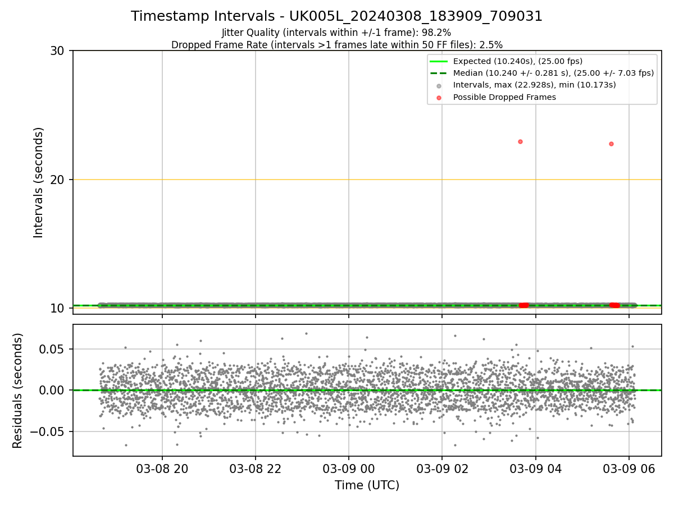Viewport: 674px width, 505px height.
Task: Click the '20' tick on the intervals axis
Action: click(58, 180)
